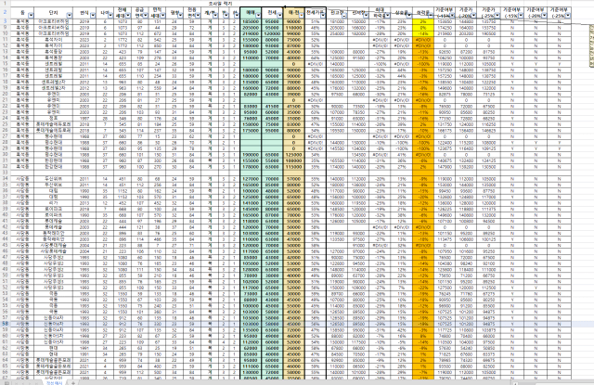Viewport: 594px width, 385px height.
Task: Open the filter dropdown for 단지 column
Action: coord(70,15)
